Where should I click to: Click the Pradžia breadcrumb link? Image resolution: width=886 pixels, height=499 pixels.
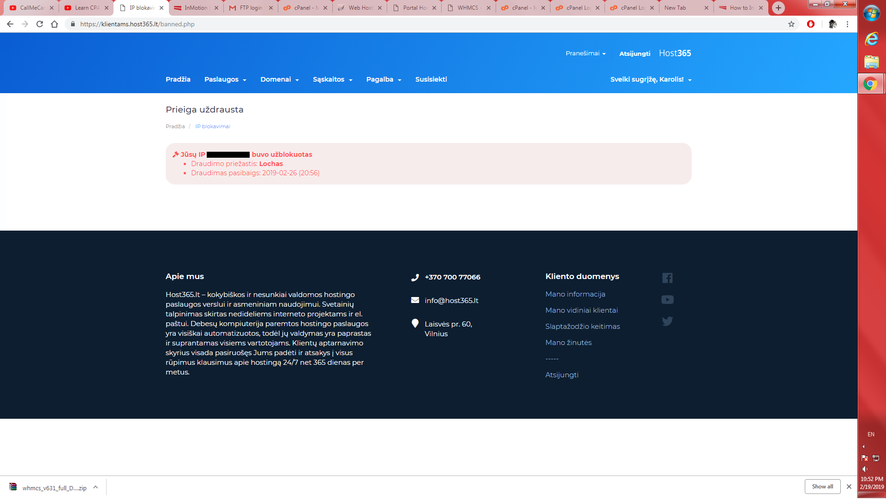click(175, 126)
